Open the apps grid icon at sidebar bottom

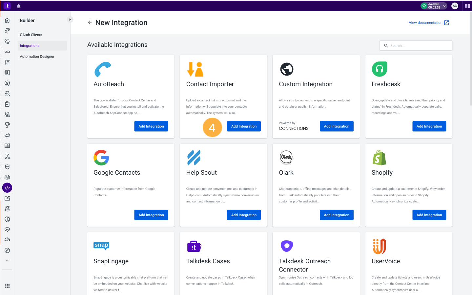point(7,286)
